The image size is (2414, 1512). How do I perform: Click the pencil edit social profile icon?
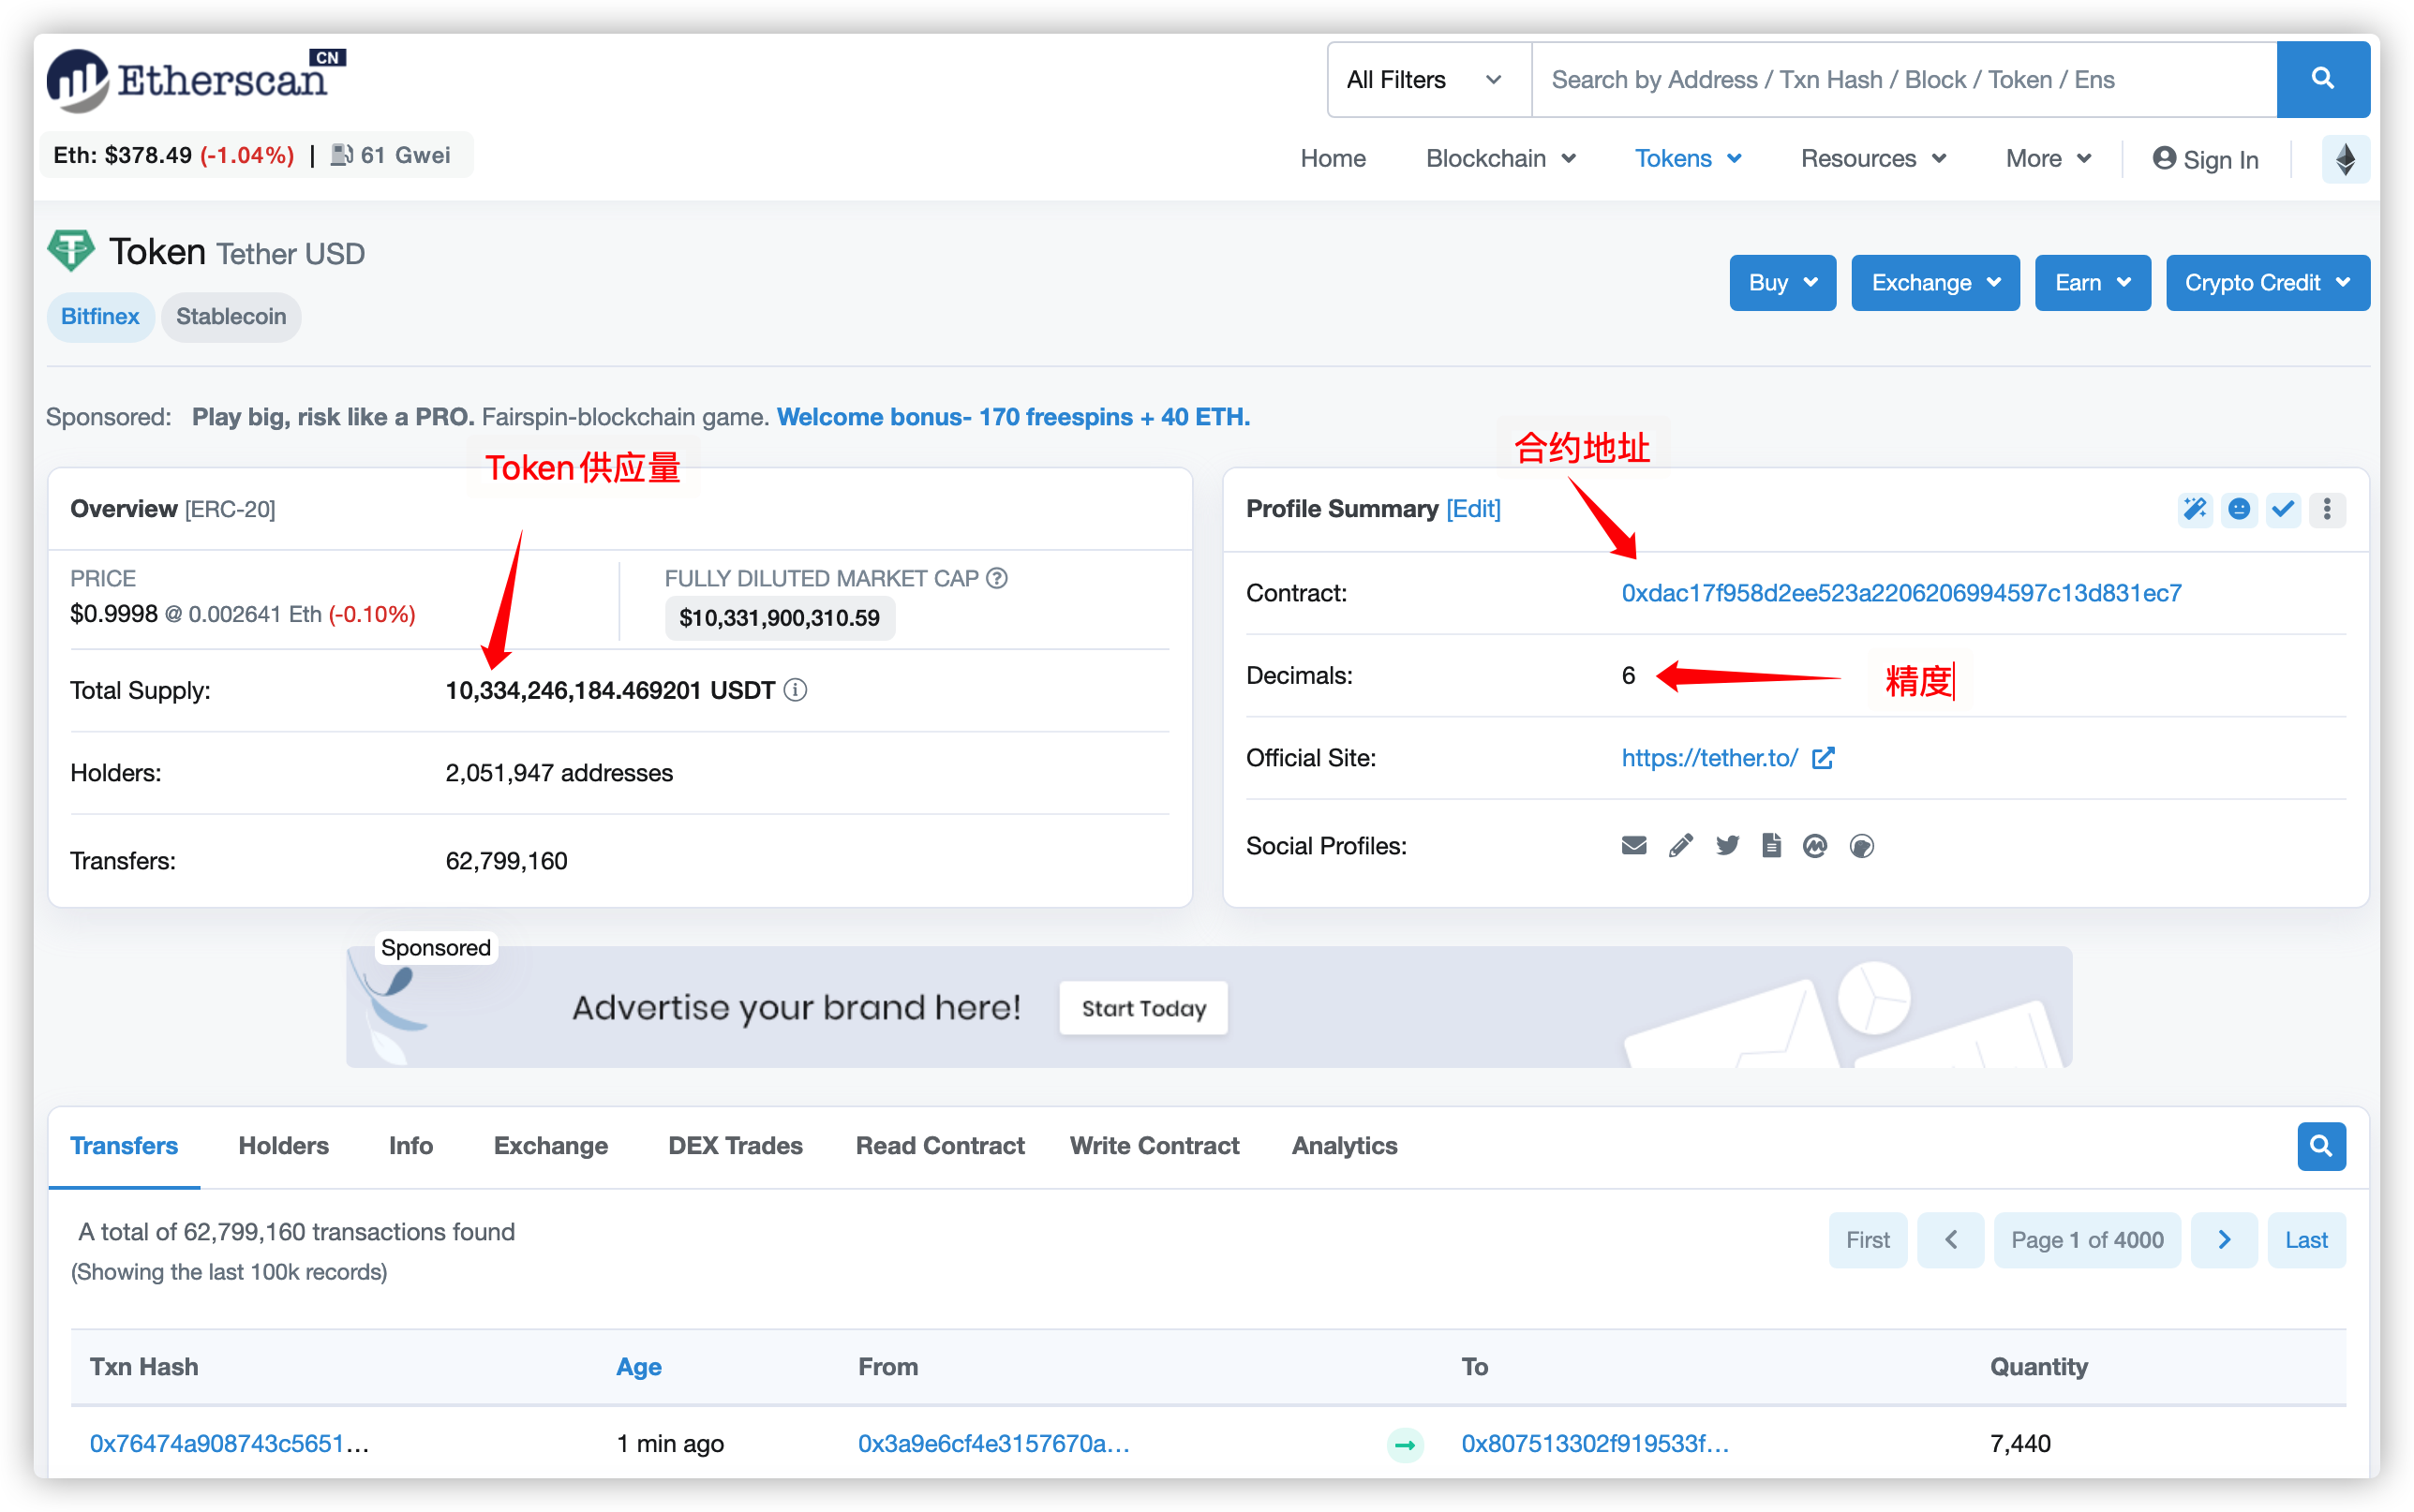click(x=1681, y=845)
